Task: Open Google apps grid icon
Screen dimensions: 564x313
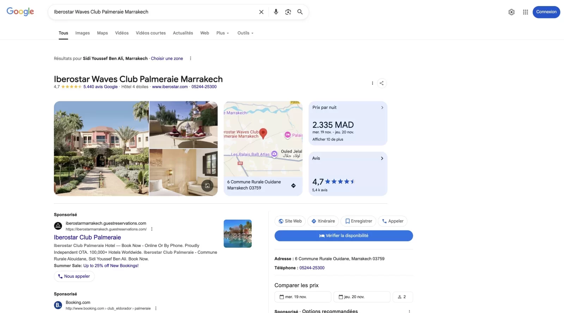Action: pyautogui.click(x=525, y=12)
